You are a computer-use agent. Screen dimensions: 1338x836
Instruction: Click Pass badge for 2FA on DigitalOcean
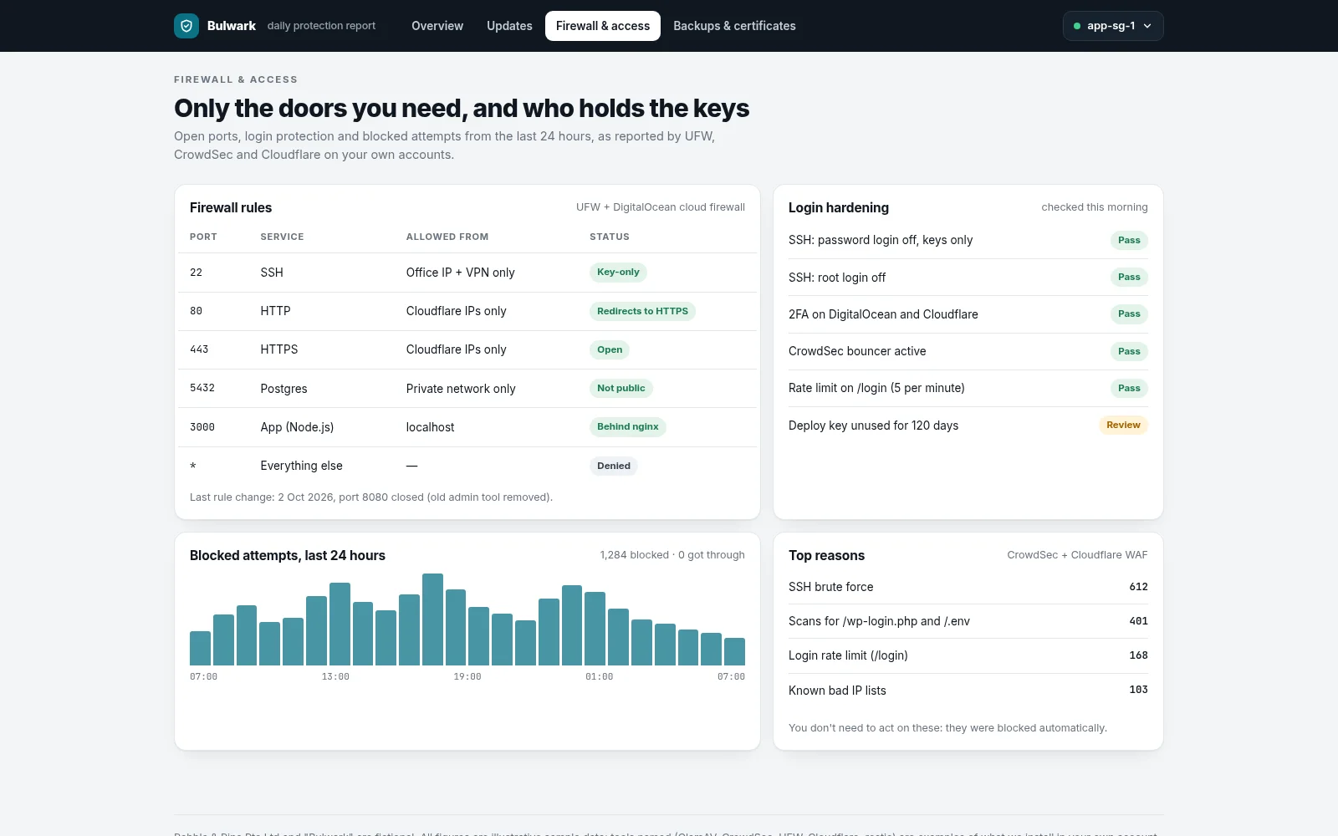click(1129, 314)
